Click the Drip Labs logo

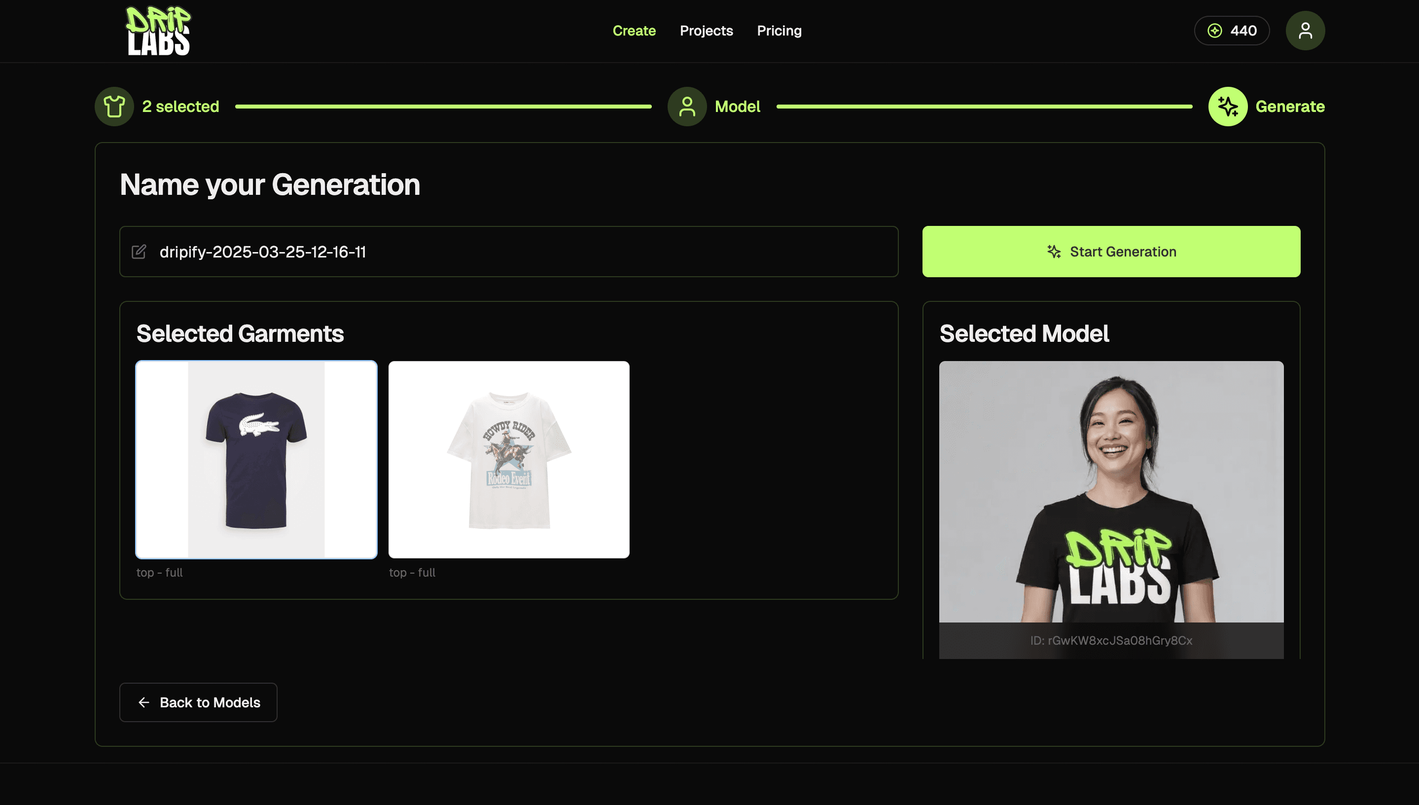[x=158, y=31]
